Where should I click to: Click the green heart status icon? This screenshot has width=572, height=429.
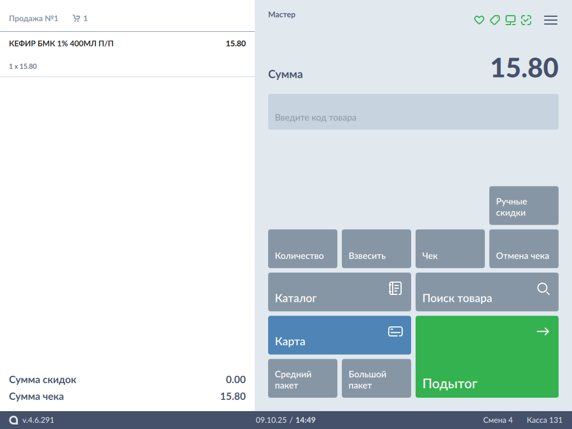coord(479,20)
